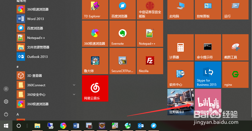
Task: Open the Cortana circle on the taskbar
Action: [x=19, y=126]
